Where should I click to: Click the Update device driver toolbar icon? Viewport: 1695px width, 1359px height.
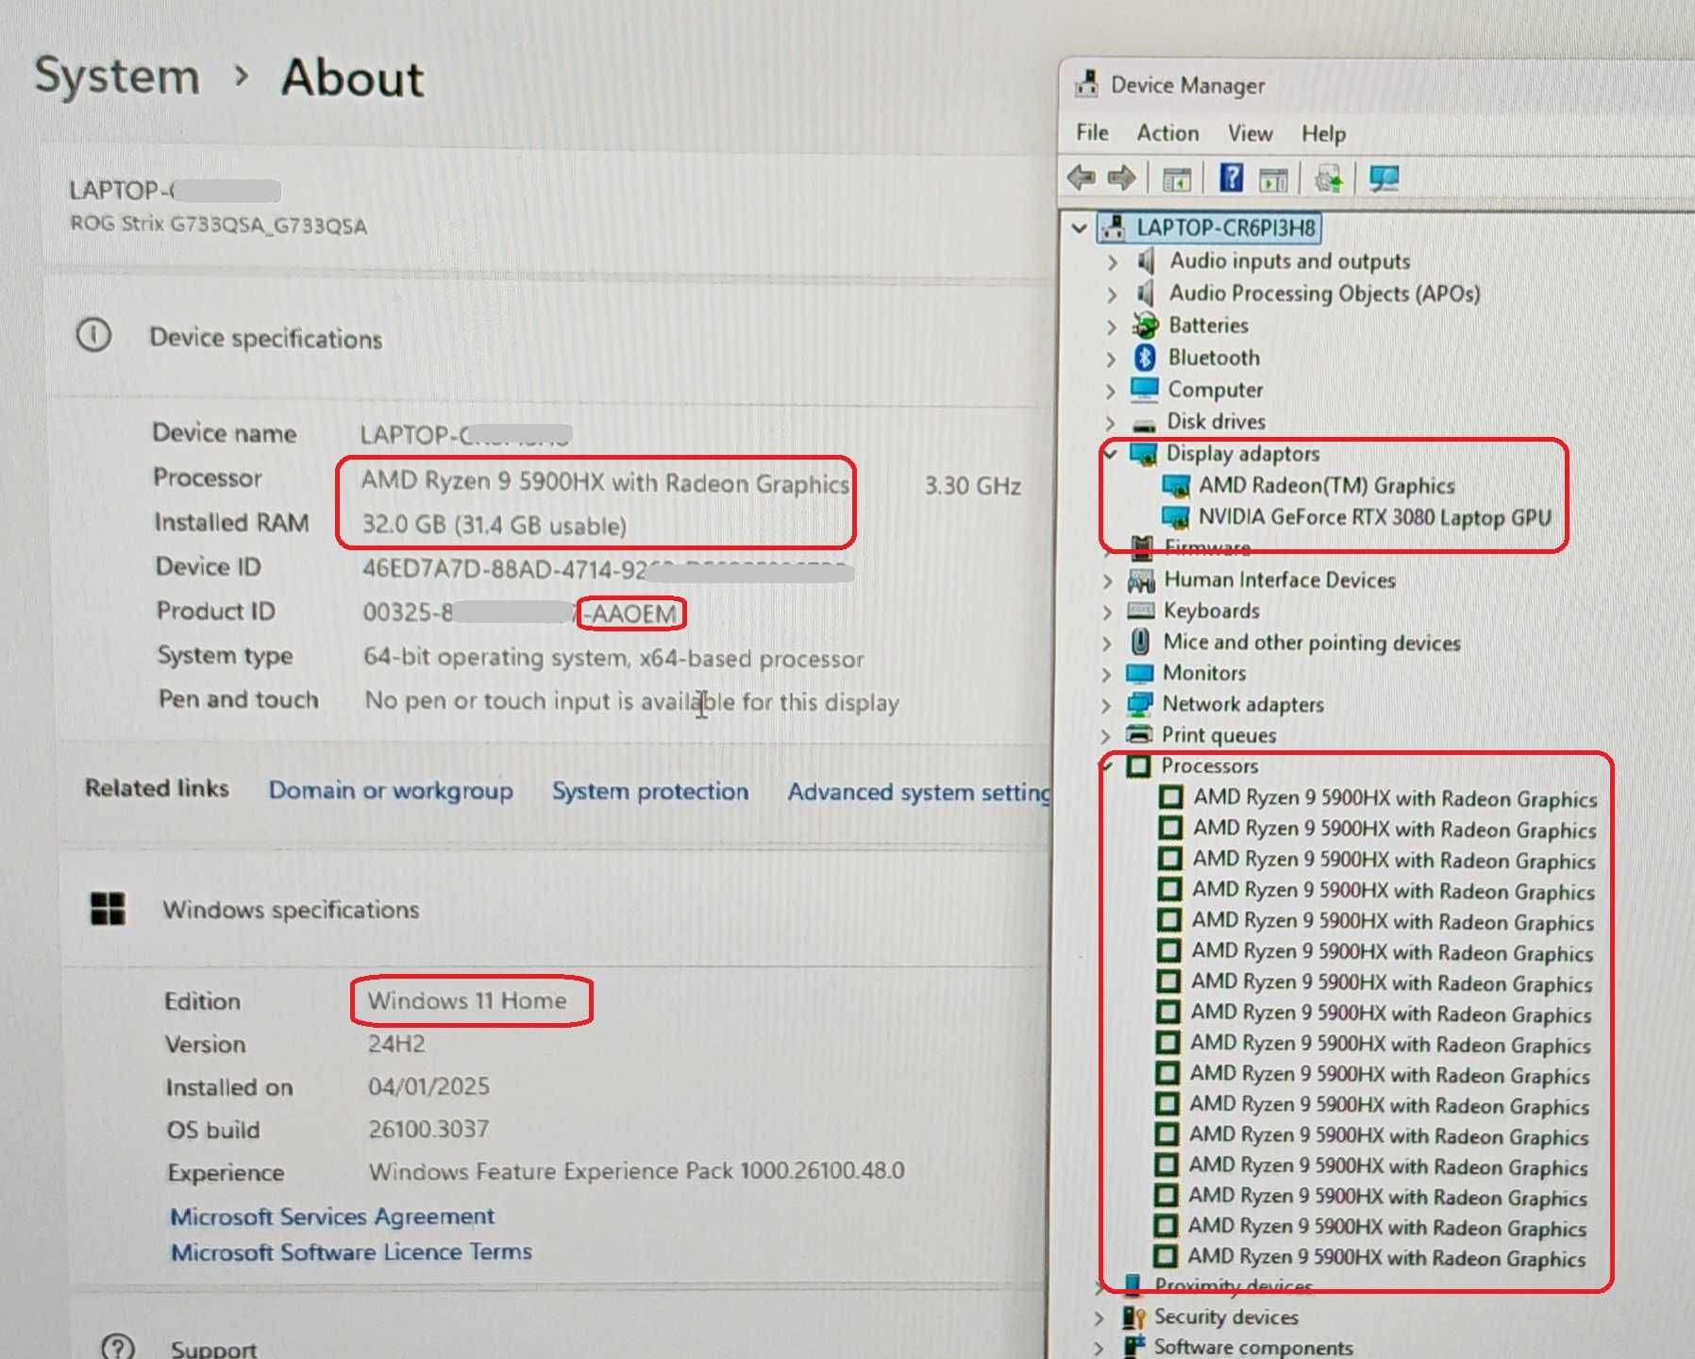pos(1329,178)
